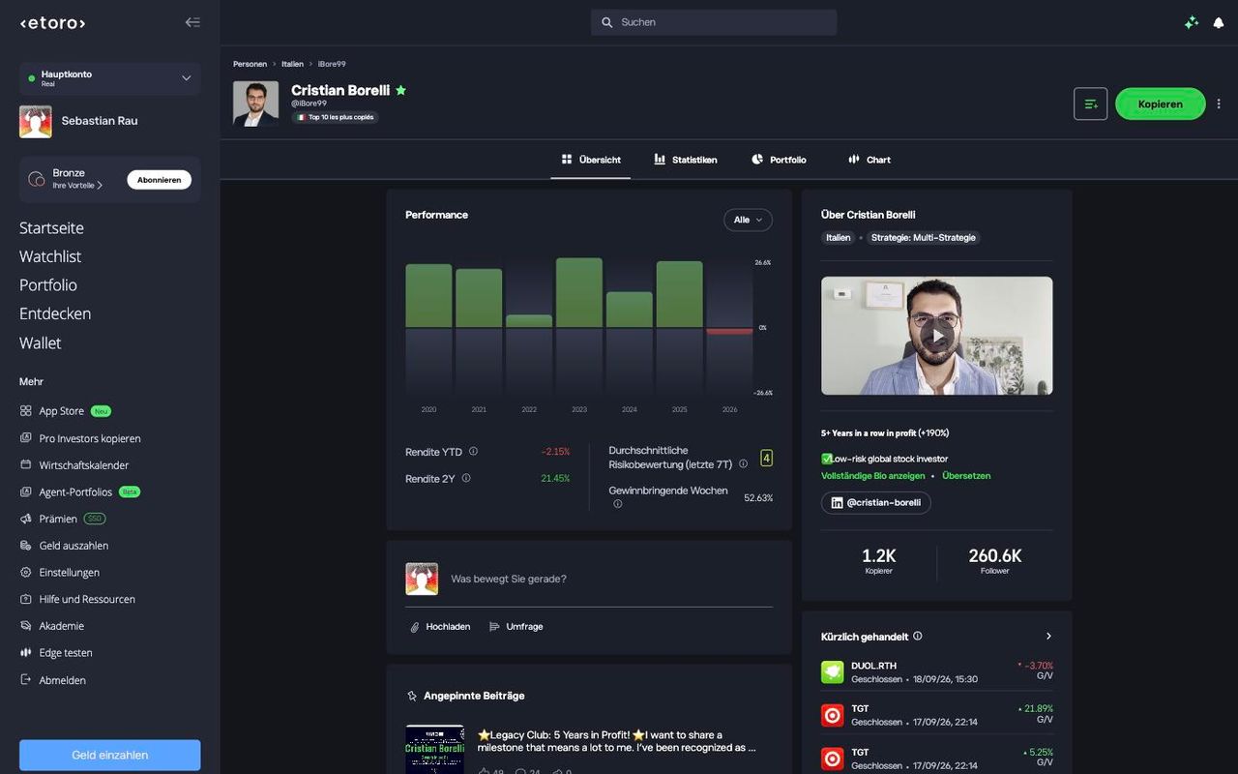Viewport: 1238px width, 774px height.
Task: Collapse the sidebar with the arrow icon
Action: coord(192,22)
